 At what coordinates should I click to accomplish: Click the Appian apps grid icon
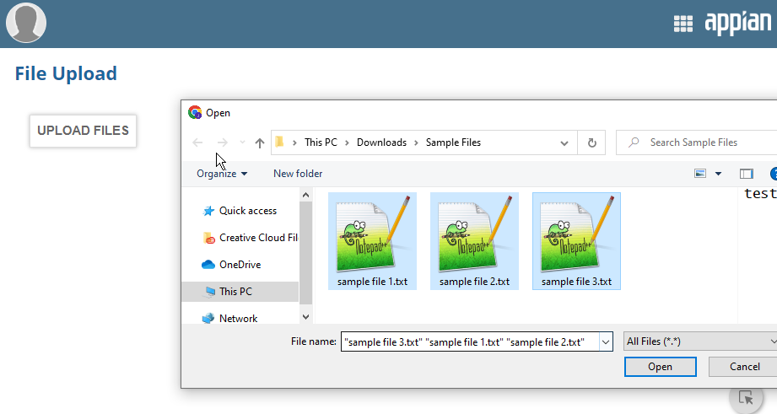click(683, 24)
